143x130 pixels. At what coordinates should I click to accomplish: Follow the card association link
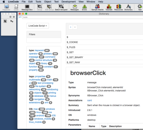89,100
